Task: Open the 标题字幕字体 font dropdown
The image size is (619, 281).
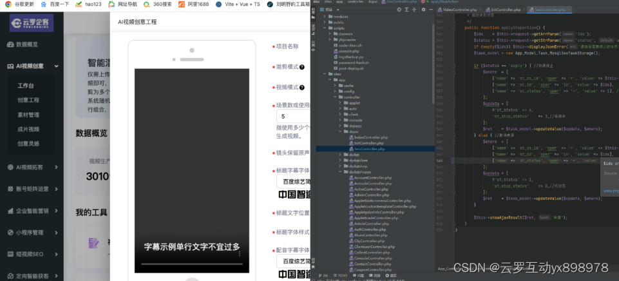Action: tap(293, 181)
